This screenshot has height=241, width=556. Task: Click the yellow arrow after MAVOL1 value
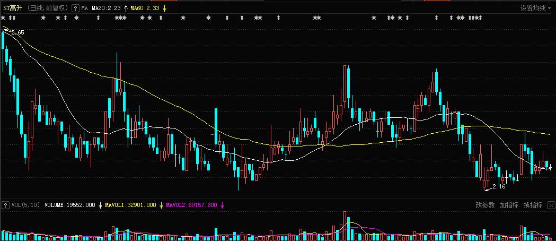[x=161, y=205]
